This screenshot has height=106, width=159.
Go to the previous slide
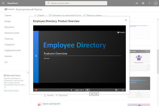coord(71,90)
